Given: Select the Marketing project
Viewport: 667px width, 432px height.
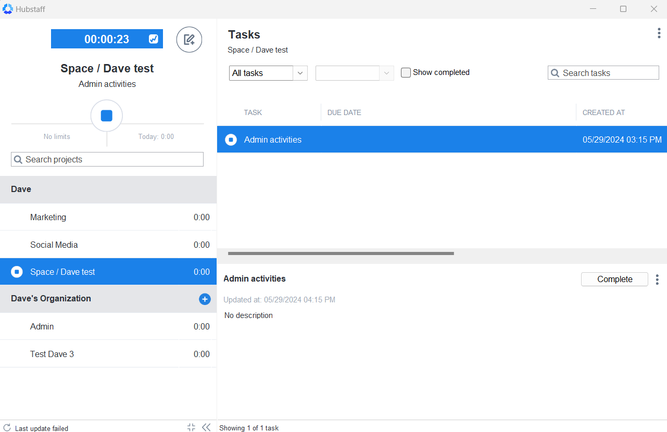Looking at the screenshot, I should click(x=108, y=217).
